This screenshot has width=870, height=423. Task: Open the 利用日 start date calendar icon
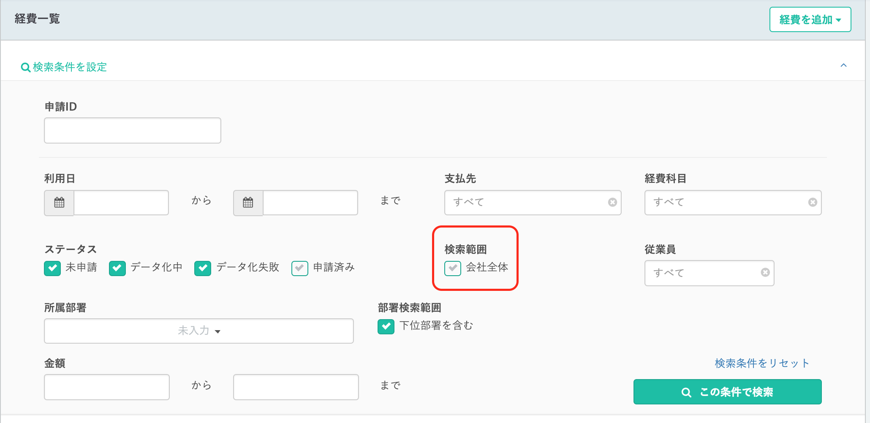click(59, 203)
